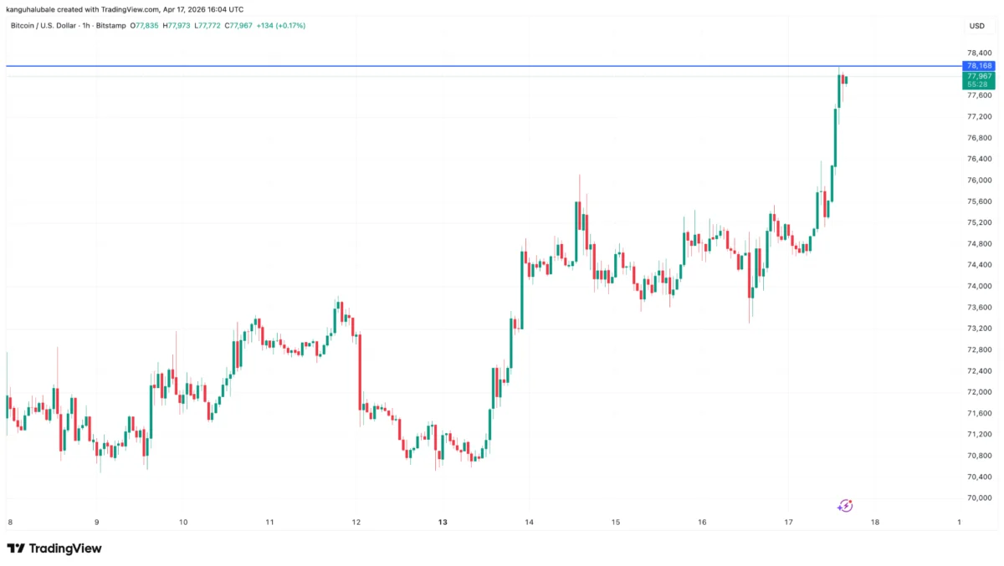Click date 13 on the time axis
1004x566 pixels.
click(x=443, y=523)
